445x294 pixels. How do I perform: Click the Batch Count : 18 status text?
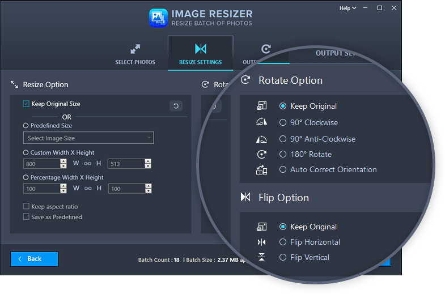(x=159, y=259)
